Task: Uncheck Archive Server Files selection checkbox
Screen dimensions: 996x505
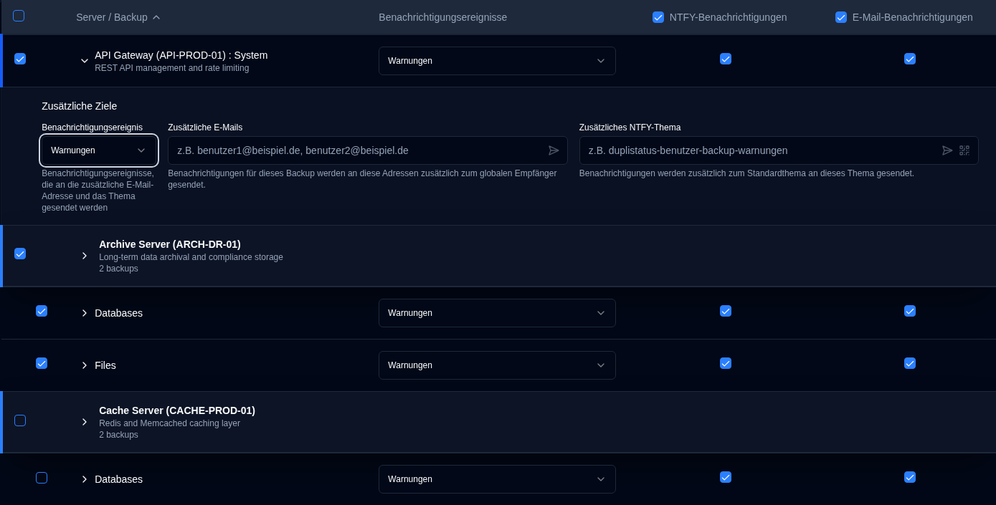Action: click(x=42, y=363)
